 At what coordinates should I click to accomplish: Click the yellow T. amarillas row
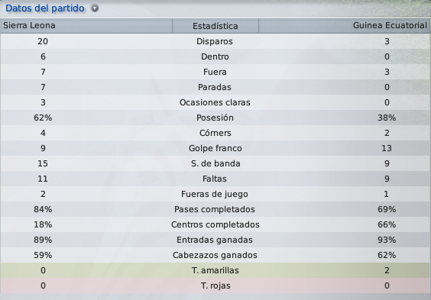coord(215,270)
